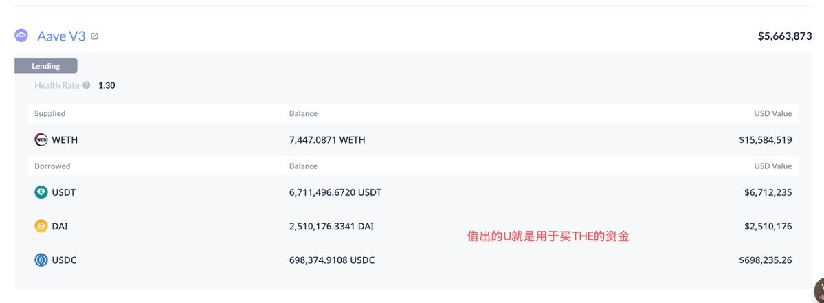Click the Borrowed section header
The width and height of the screenshot is (824, 303).
click(x=52, y=166)
